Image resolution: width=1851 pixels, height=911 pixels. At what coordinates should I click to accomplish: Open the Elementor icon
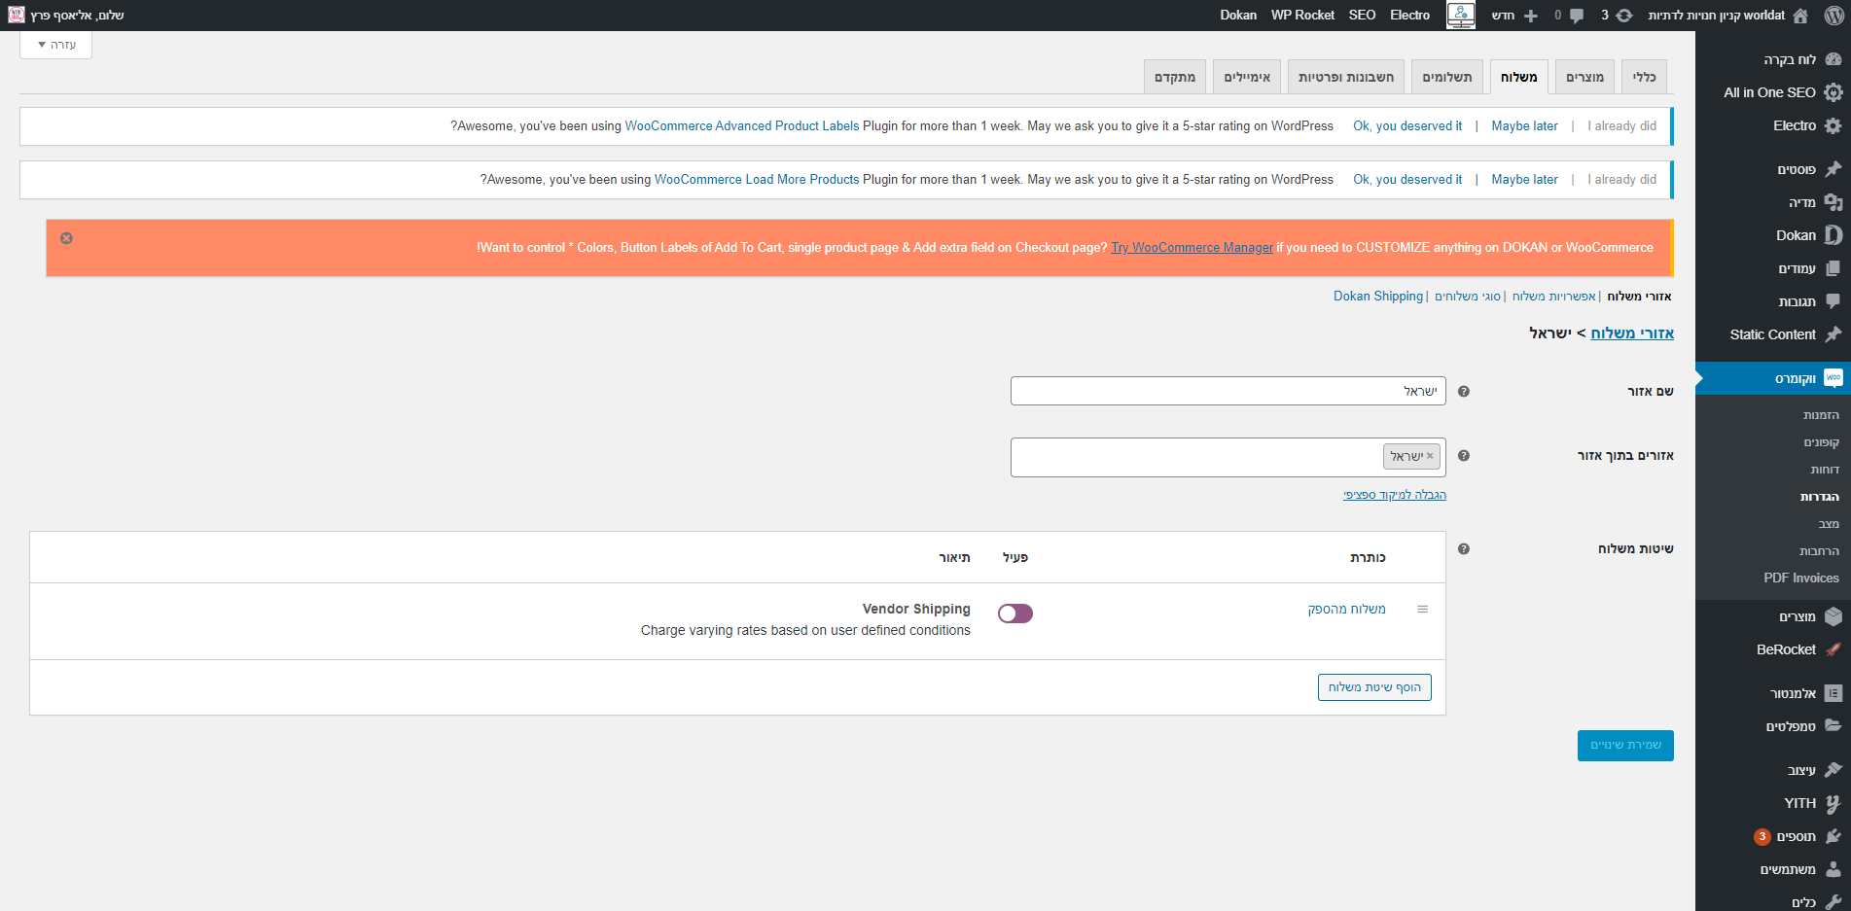(x=1833, y=693)
